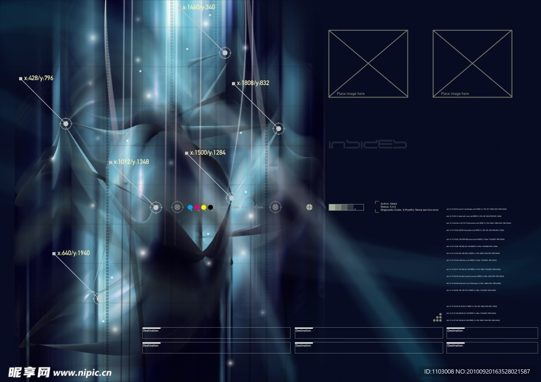Click the target marker linked to x:1012/y:1348

point(156,207)
